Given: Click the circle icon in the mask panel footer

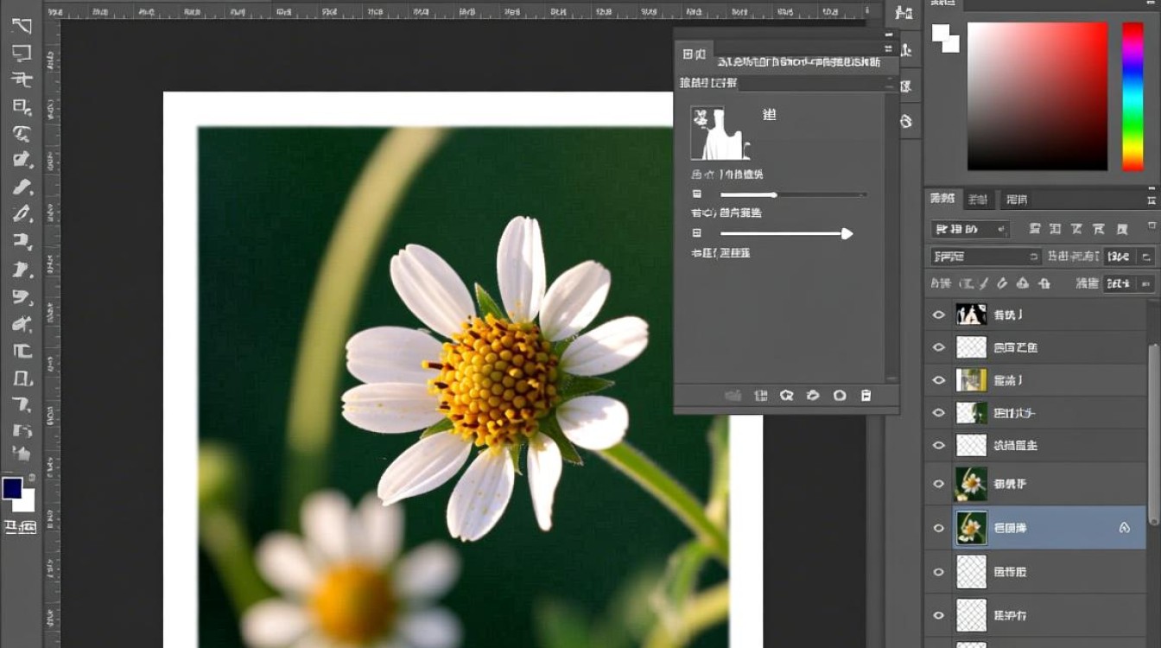Looking at the screenshot, I should coord(839,396).
